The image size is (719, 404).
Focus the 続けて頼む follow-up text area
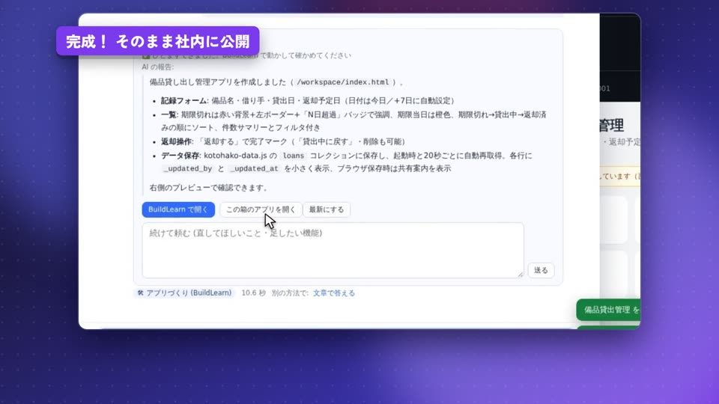pyautogui.click(x=333, y=250)
